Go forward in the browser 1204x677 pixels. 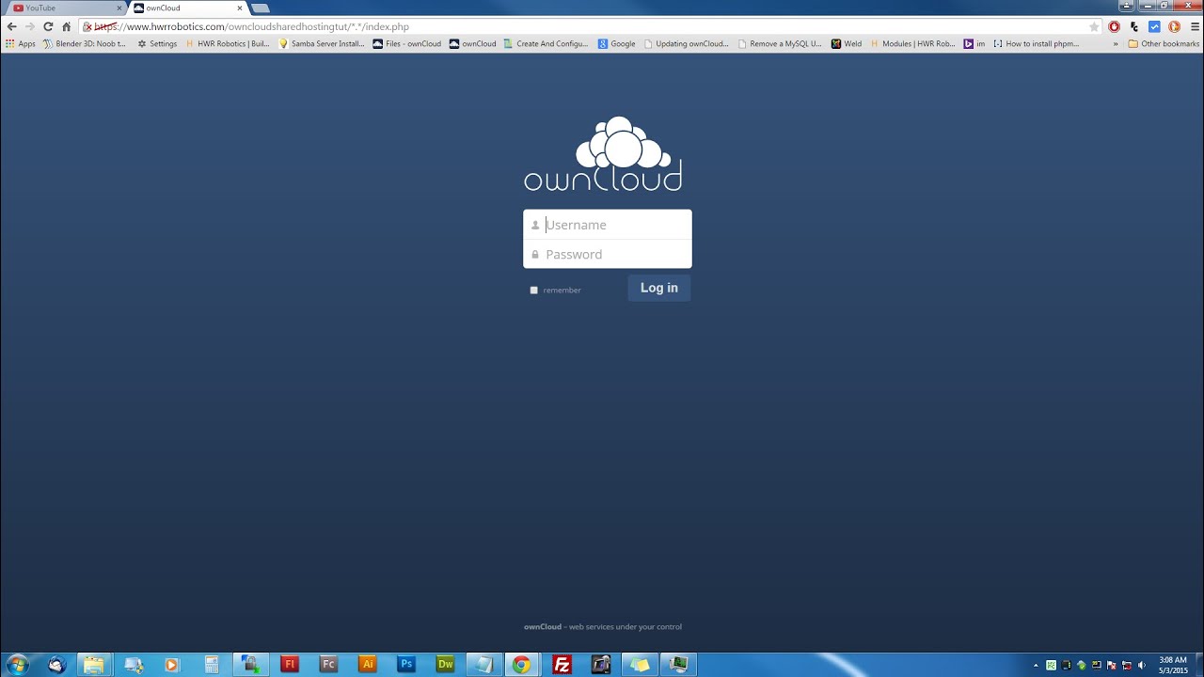tap(29, 26)
